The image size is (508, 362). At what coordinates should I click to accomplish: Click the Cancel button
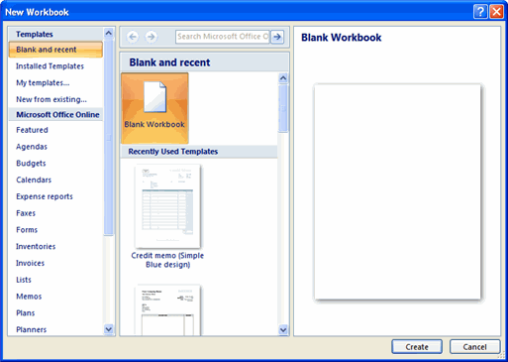[x=474, y=347]
